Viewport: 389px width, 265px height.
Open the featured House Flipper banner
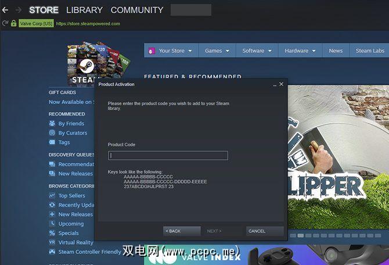338,157
